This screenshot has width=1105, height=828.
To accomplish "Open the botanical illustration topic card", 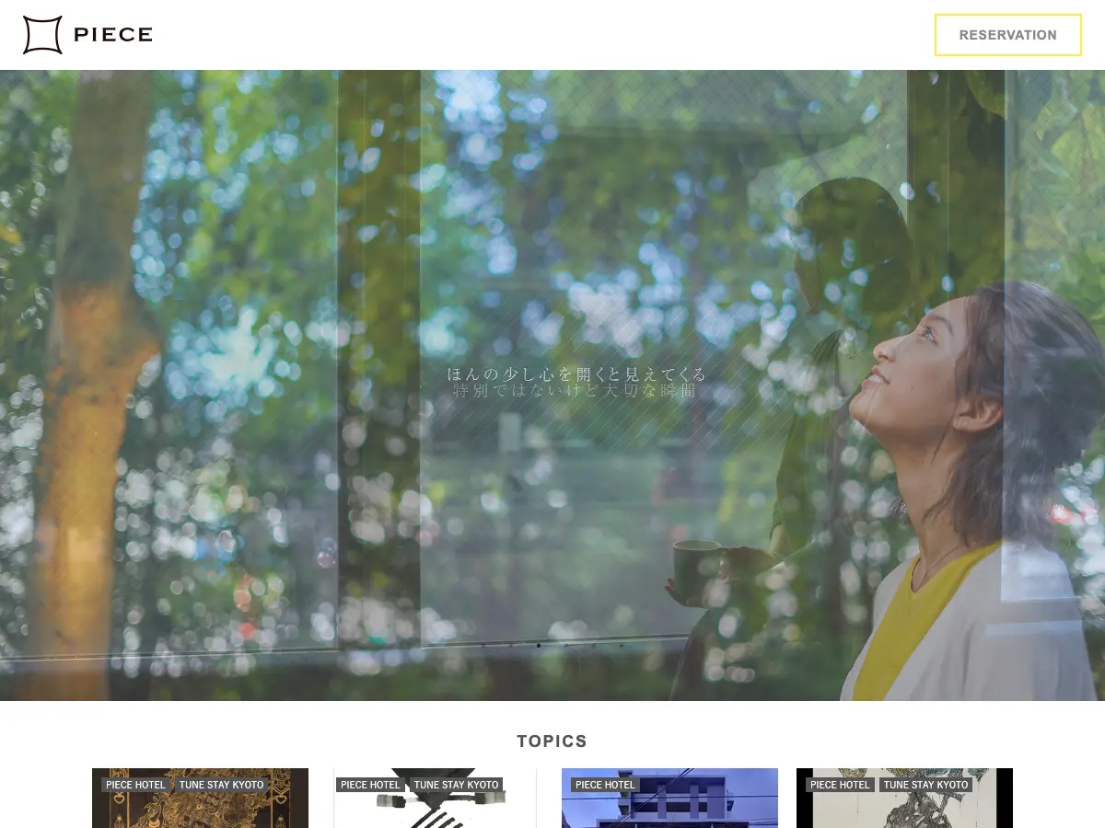I will pyautogui.click(x=904, y=799).
